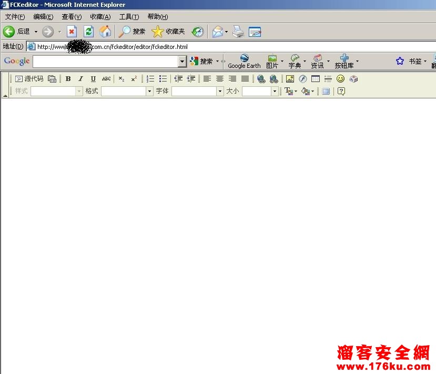Click the Refresh page icon
The width and height of the screenshot is (436, 374).
tap(89, 32)
